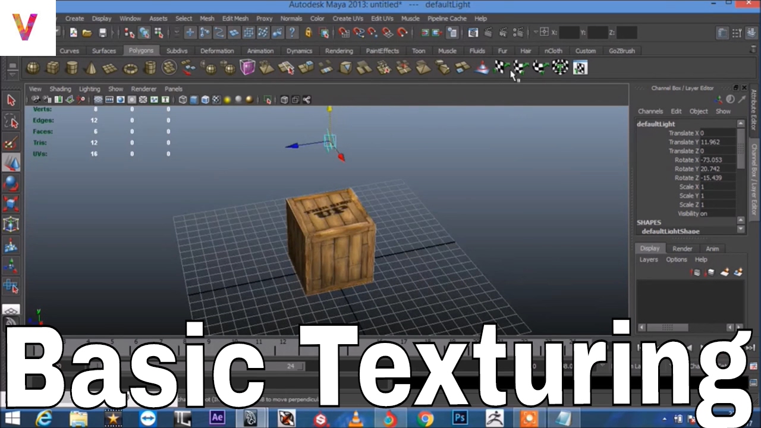Switch to the Render layer tab

[x=683, y=248]
